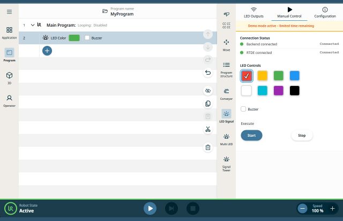Viewport: 343px width, 221px height.
Task: Play the program from the footer
Action: coord(150,208)
